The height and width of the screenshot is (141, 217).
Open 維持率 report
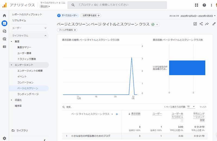pos(18,106)
